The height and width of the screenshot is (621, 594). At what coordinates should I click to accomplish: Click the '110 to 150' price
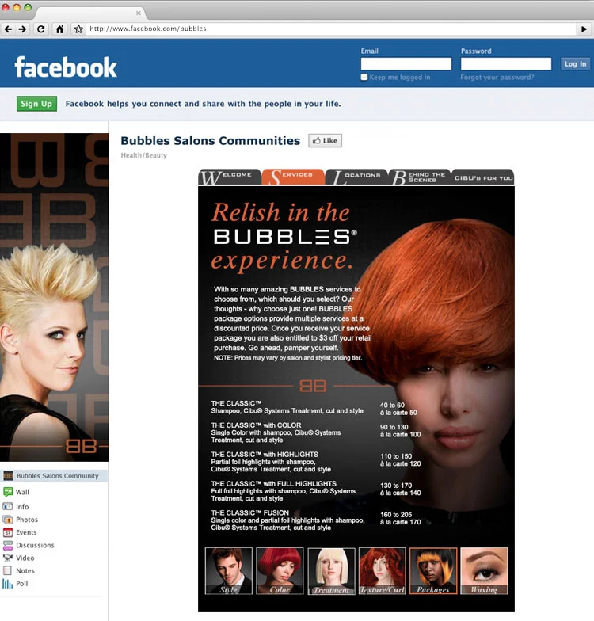click(396, 456)
